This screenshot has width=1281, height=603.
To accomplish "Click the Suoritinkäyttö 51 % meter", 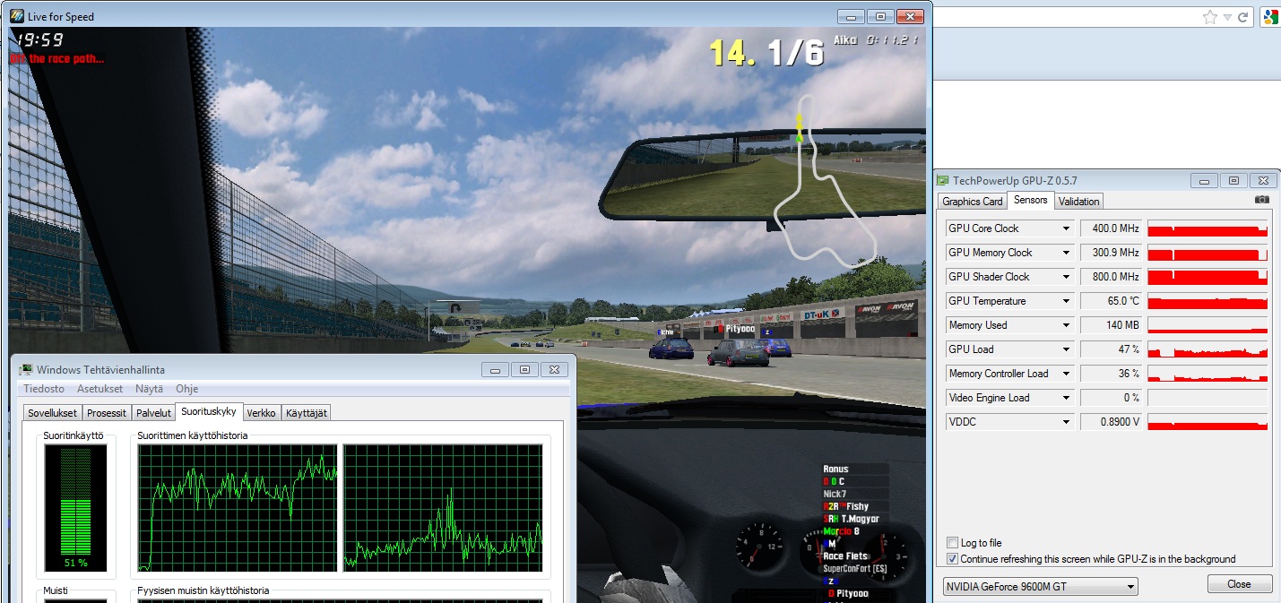I will pyautogui.click(x=75, y=508).
